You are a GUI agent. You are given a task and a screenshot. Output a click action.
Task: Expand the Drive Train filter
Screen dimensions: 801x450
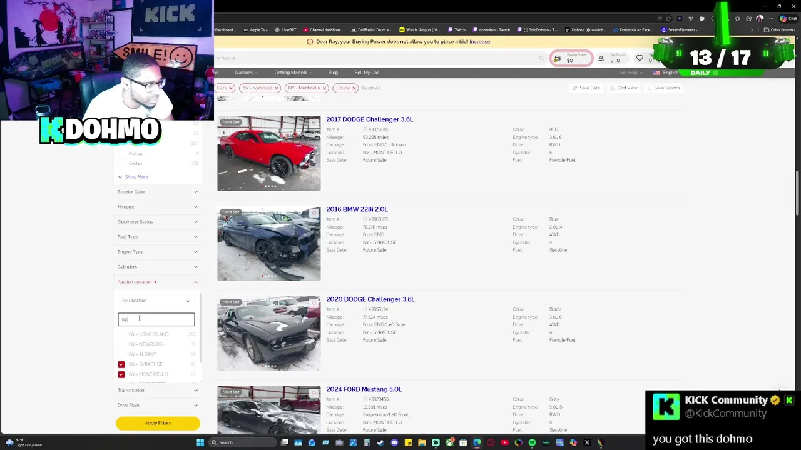(x=158, y=405)
